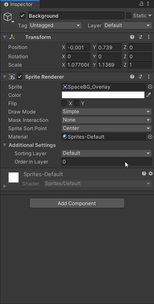Open the Transform component help icon
The image size is (154, 304).
pyautogui.click(x=132, y=37)
